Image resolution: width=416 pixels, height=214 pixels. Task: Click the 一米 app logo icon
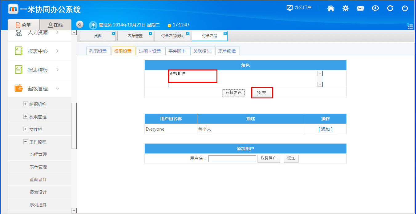click(13, 9)
